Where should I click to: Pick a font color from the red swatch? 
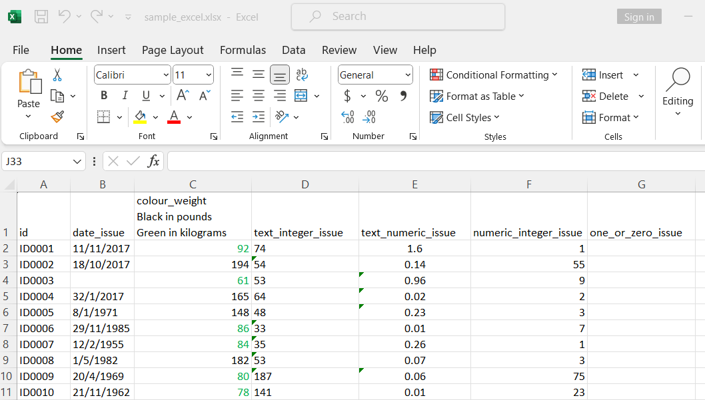(x=174, y=116)
